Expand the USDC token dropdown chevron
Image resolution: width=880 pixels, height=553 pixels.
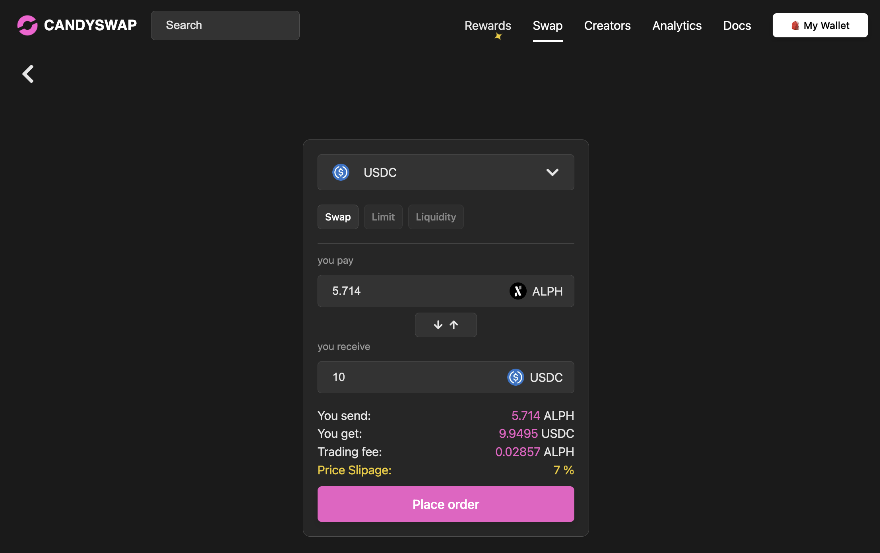(x=552, y=172)
